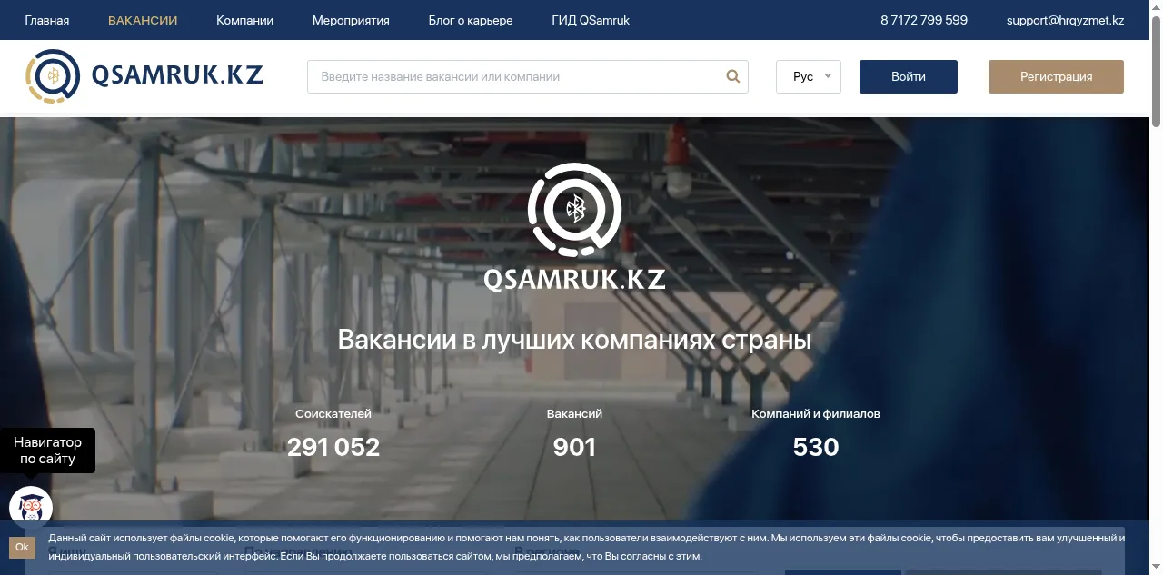Click the Регистрация button
The image size is (1163, 575).
[x=1056, y=77]
